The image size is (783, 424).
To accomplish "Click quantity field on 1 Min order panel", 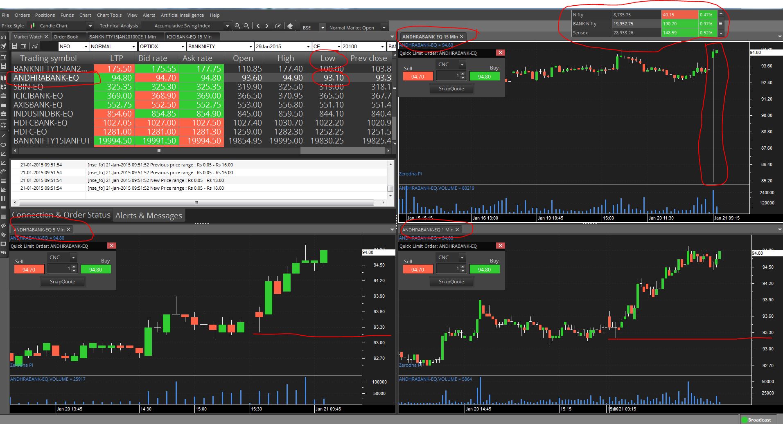I will 448,269.
